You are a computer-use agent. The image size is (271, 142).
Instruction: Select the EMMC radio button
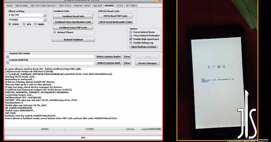point(10,24)
